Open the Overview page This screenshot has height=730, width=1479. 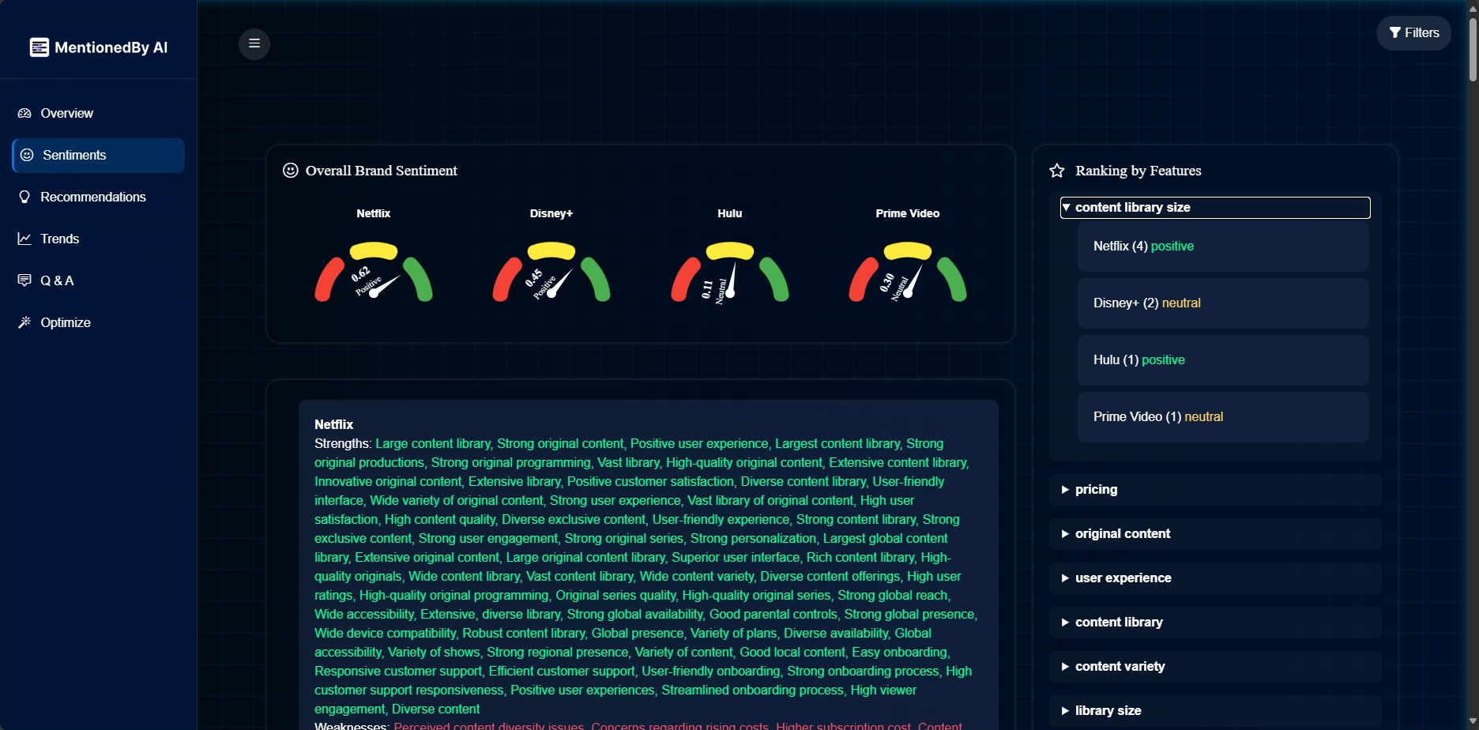coord(99,113)
